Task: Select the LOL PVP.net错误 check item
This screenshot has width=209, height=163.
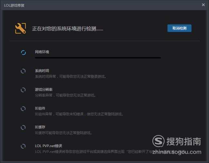Action: click(x=49, y=146)
